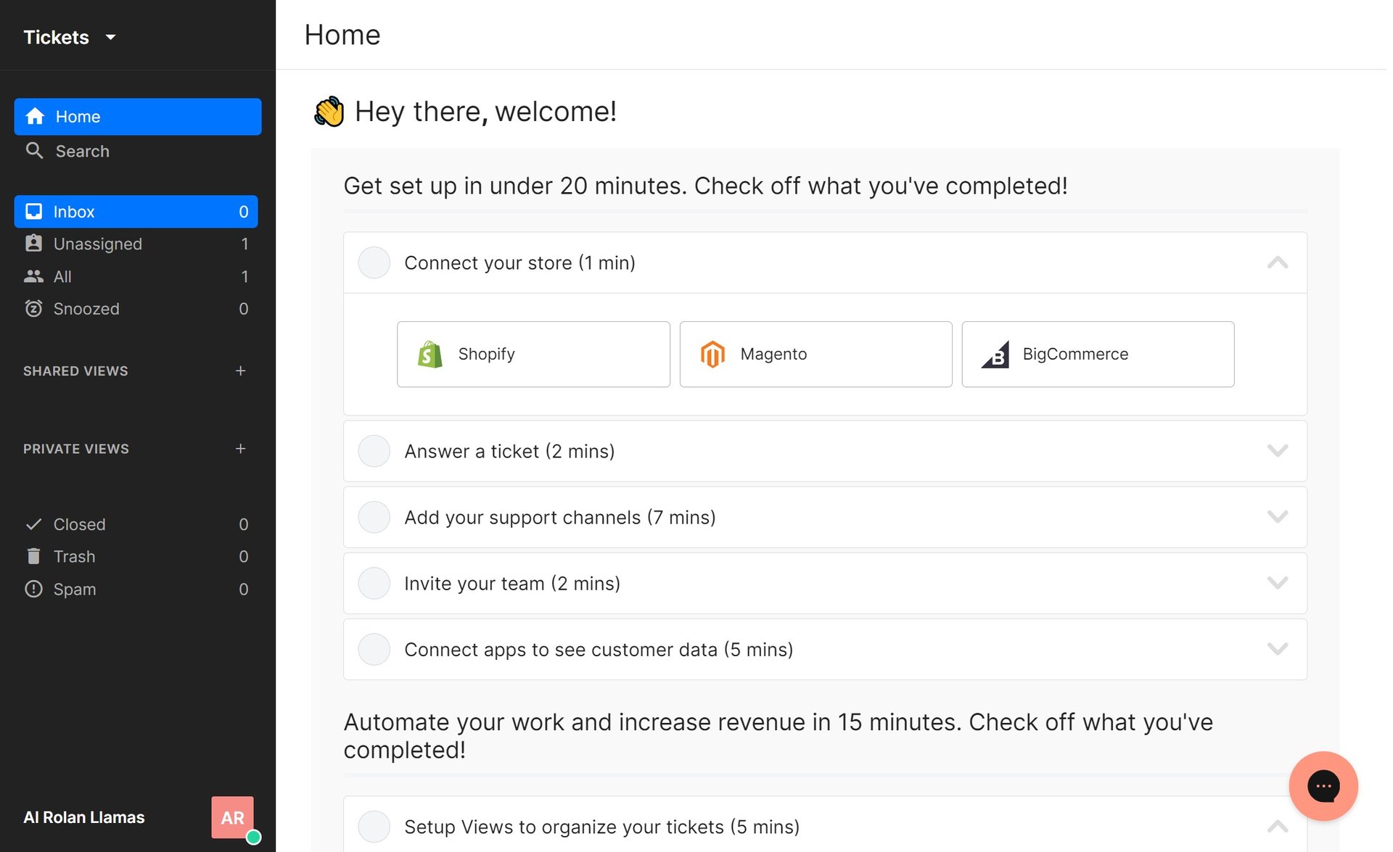
Task: Click the Magento logo icon
Action: tap(712, 355)
